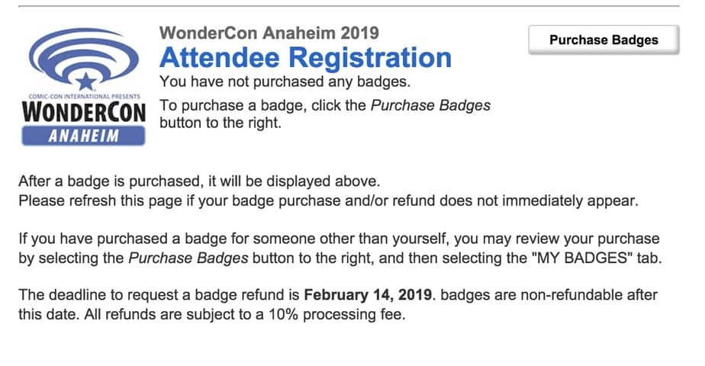
Task: Click the quoted "MY BADGES" tab text
Action: pyautogui.click(x=582, y=258)
